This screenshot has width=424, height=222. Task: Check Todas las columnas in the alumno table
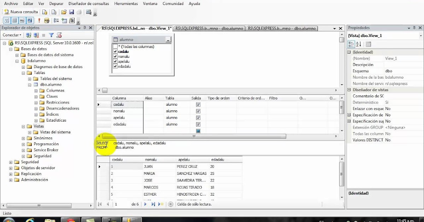116,46
